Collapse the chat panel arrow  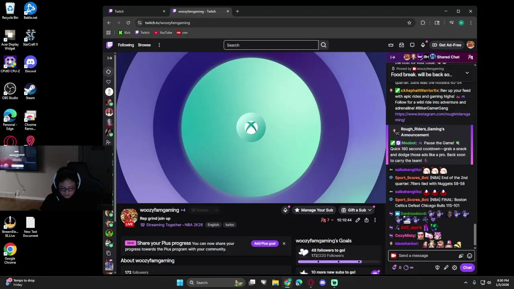(393, 57)
